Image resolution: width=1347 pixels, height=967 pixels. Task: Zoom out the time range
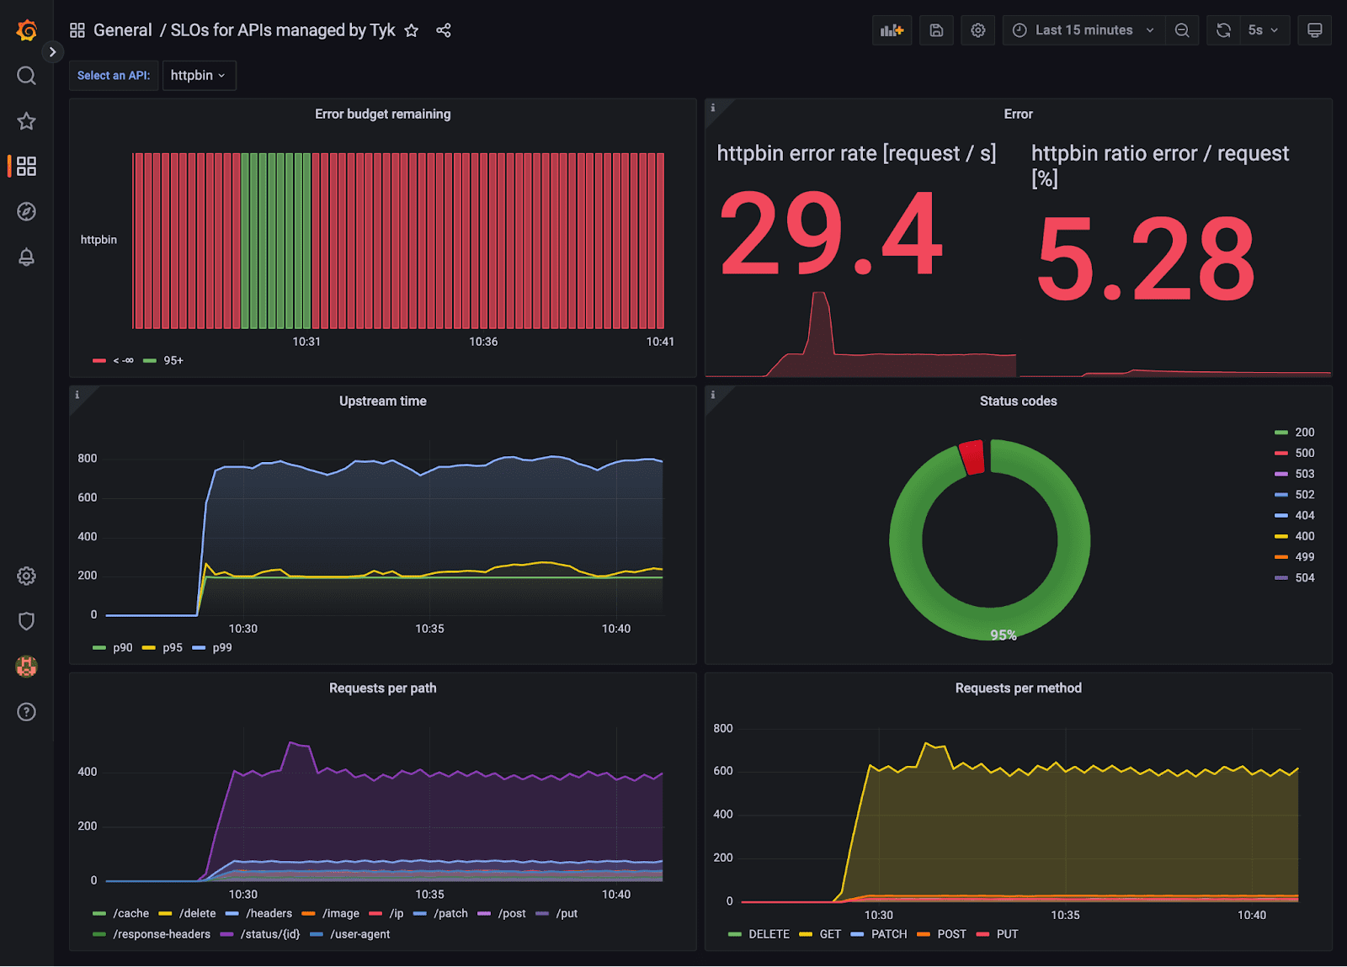(1182, 30)
